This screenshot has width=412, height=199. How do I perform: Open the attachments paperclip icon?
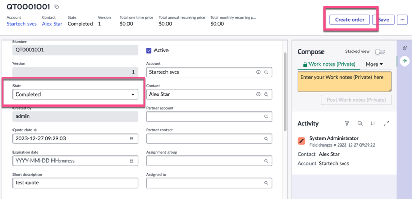coord(405,48)
